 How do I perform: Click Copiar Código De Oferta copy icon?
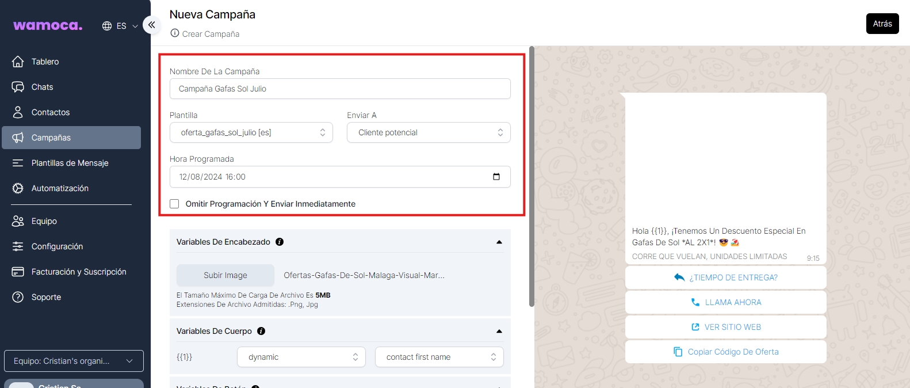click(678, 352)
